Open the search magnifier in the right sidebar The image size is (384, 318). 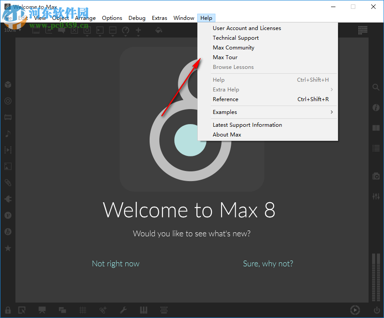pyautogui.click(x=376, y=87)
